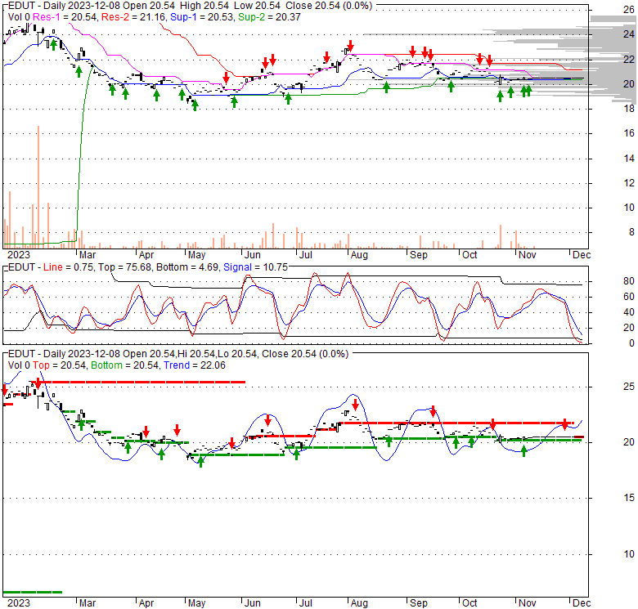Click the Sup-1 = 20.53 legend label
This screenshot has height=609, width=638.
tap(202, 17)
